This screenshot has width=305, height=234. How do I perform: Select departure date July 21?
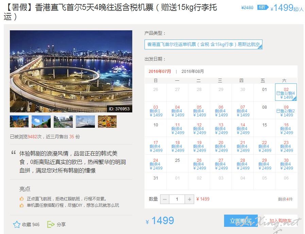tap(243, 146)
